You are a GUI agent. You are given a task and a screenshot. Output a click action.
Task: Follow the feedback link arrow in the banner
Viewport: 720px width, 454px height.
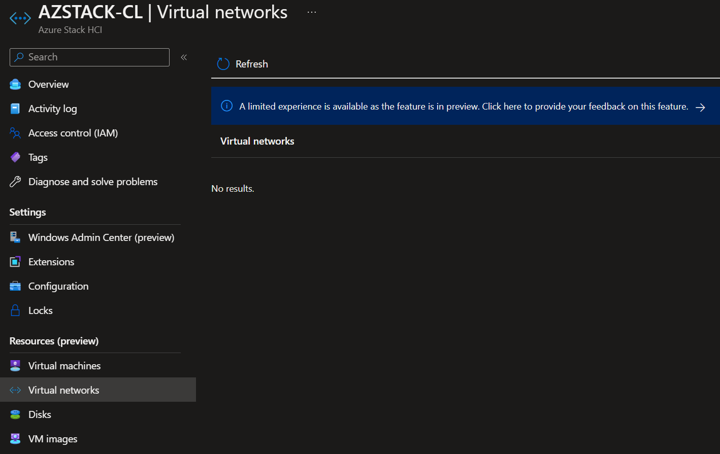pyautogui.click(x=701, y=107)
